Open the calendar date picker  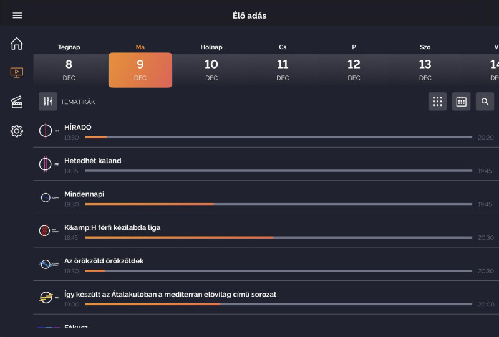461,102
